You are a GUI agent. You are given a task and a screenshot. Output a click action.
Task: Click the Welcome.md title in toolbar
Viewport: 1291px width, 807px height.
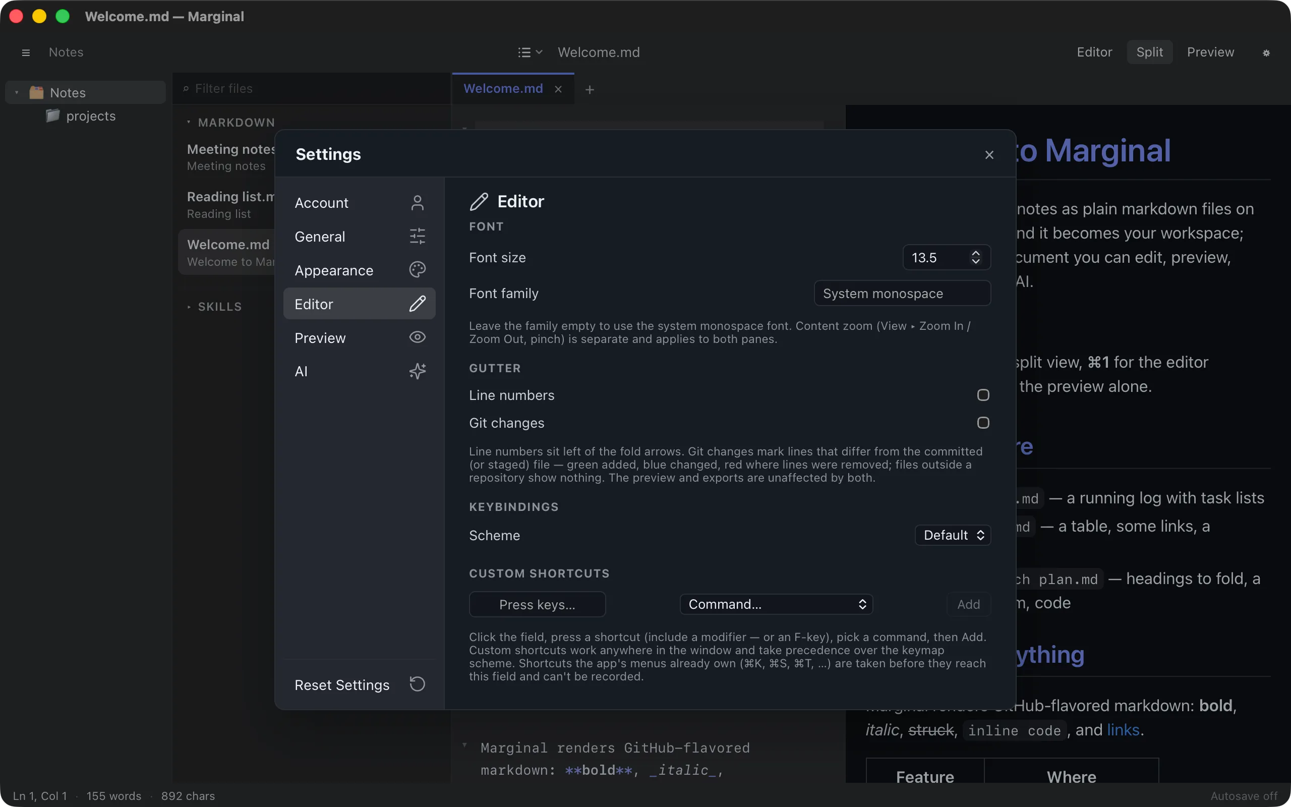[x=599, y=52]
